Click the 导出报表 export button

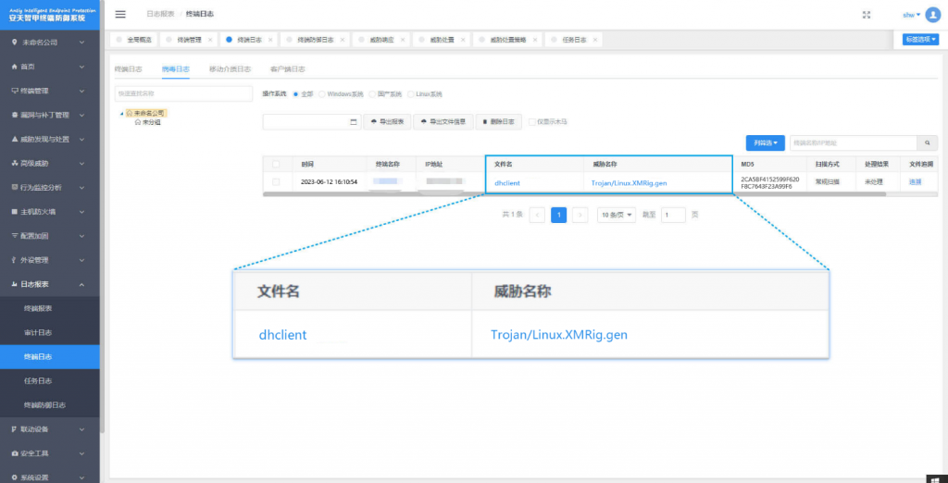pos(387,121)
